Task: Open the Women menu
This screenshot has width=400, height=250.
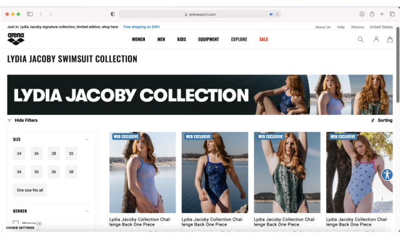Action: coord(139,39)
